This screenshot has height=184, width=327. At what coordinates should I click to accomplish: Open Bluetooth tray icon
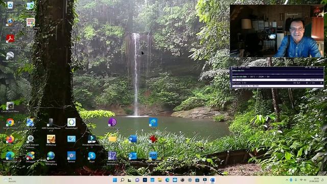(x=291, y=180)
